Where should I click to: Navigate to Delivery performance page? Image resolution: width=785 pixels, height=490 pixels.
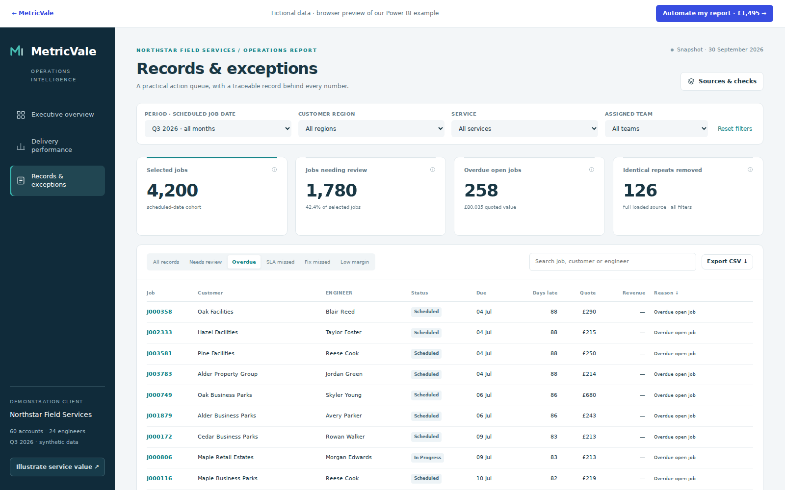[x=57, y=146]
